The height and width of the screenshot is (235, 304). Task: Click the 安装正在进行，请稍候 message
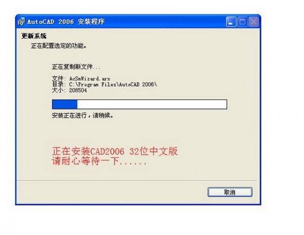pyautogui.click(x=83, y=116)
